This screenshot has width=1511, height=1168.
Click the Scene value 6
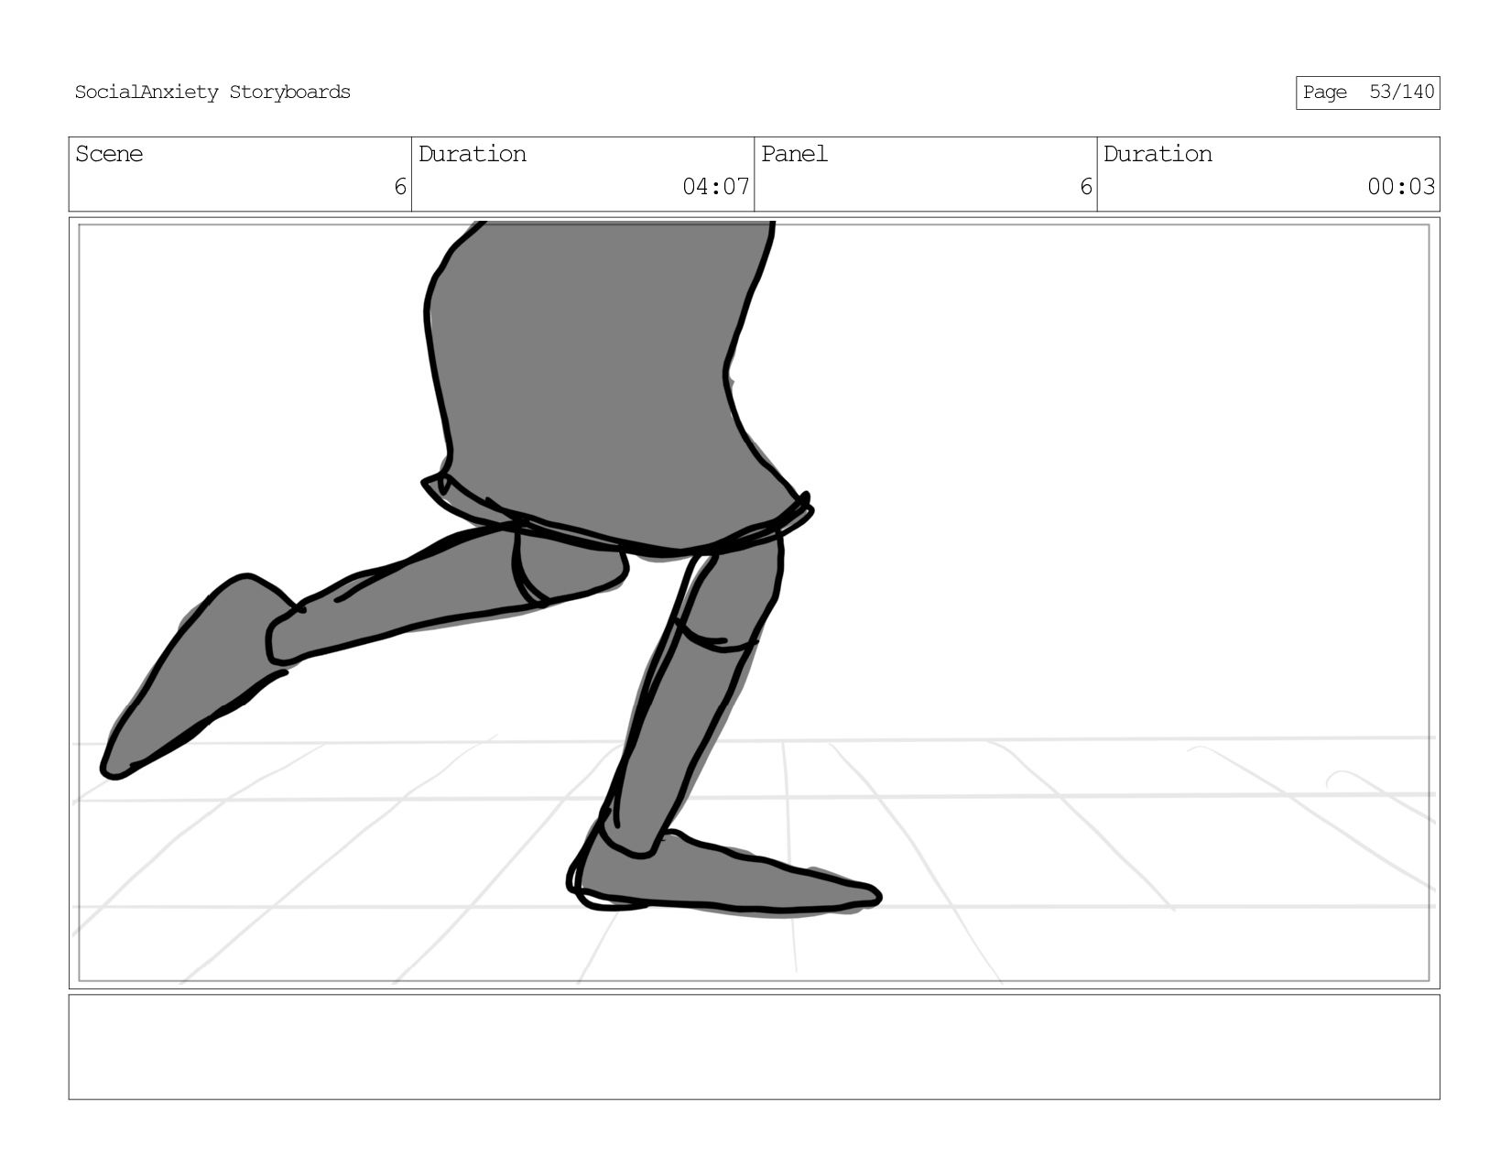click(x=400, y=187)
